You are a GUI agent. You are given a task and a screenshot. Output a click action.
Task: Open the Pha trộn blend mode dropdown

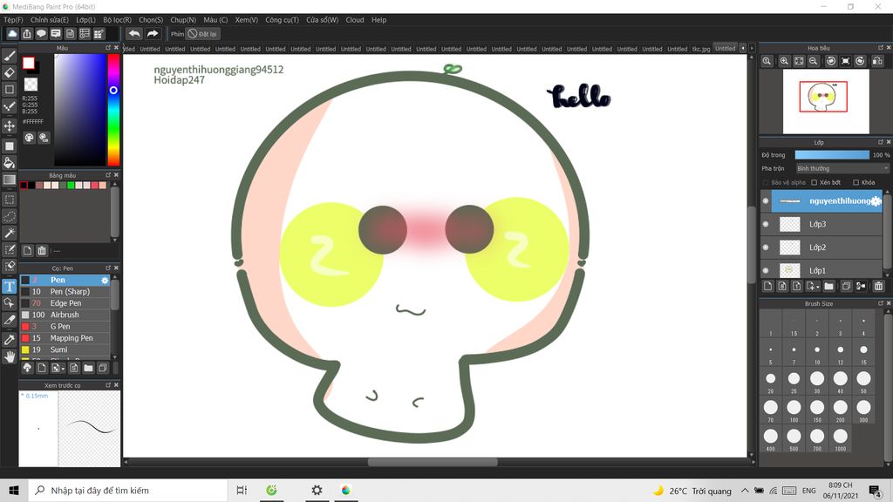coord(842,168)
